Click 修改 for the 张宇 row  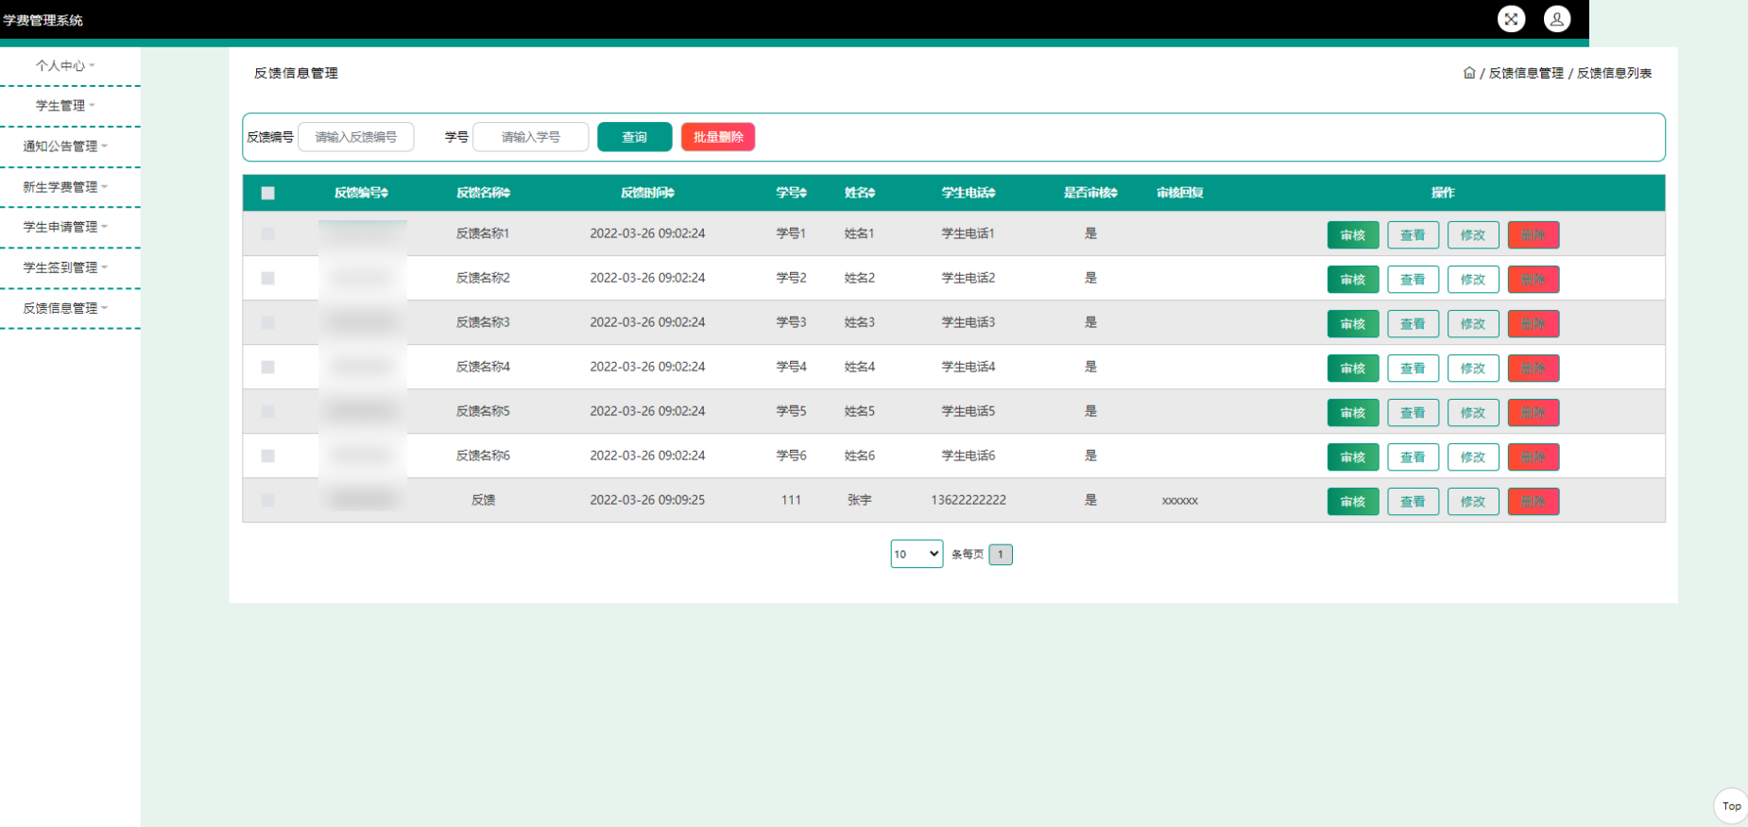click(1473, 502)
